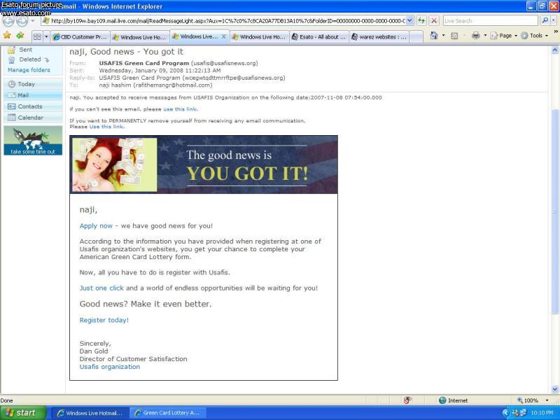
Task: Switch to the Esato - All about tab
Action: (x=318, y=37)
